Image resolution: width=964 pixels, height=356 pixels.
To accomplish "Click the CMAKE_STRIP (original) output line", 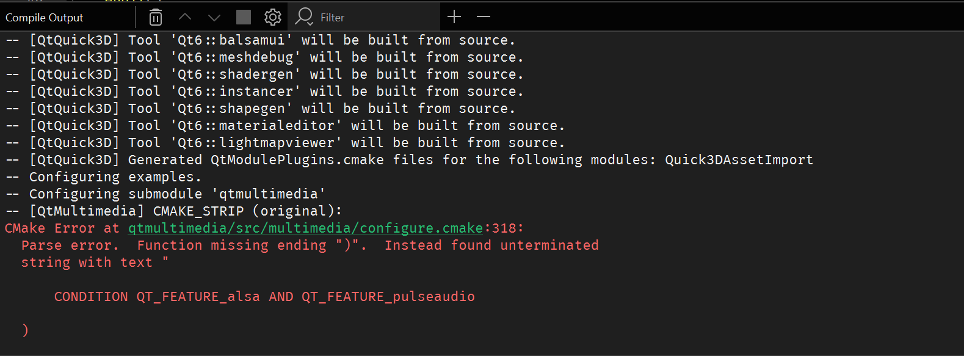I will [x=174, y=211].
